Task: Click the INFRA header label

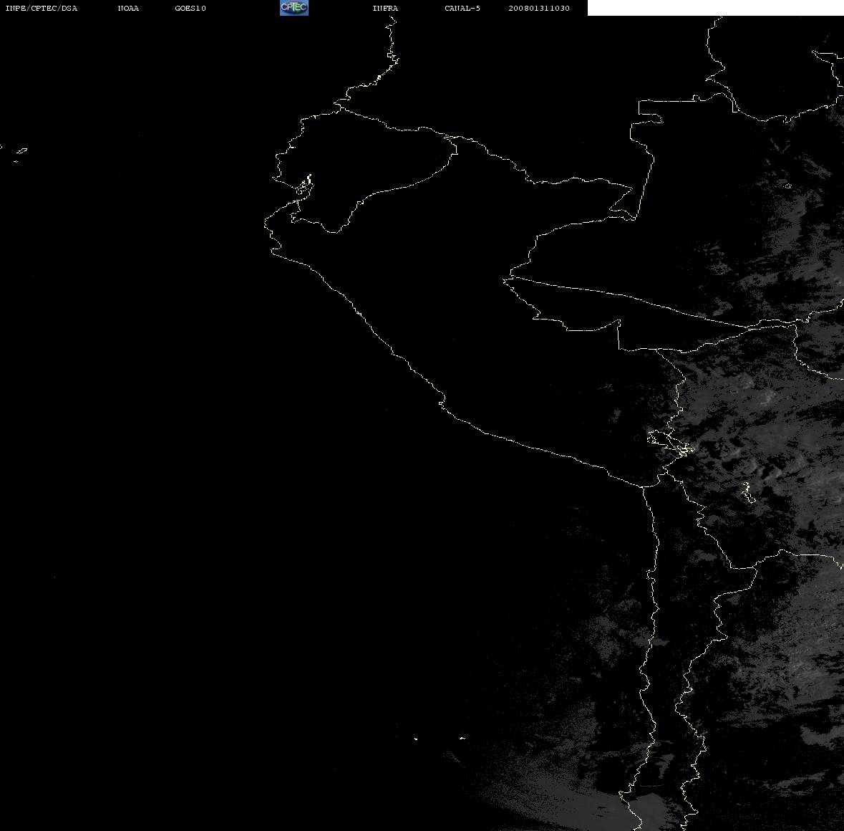Action: pos(385,8)
